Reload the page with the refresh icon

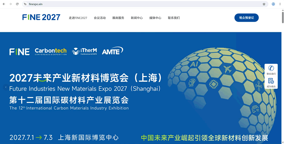17,4
